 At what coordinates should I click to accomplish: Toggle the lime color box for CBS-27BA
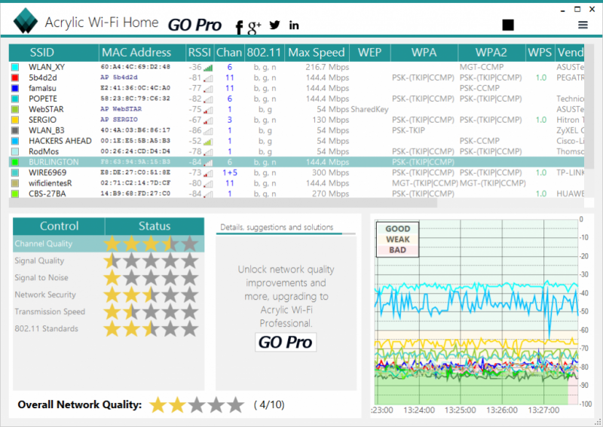[x=15, y=194]
